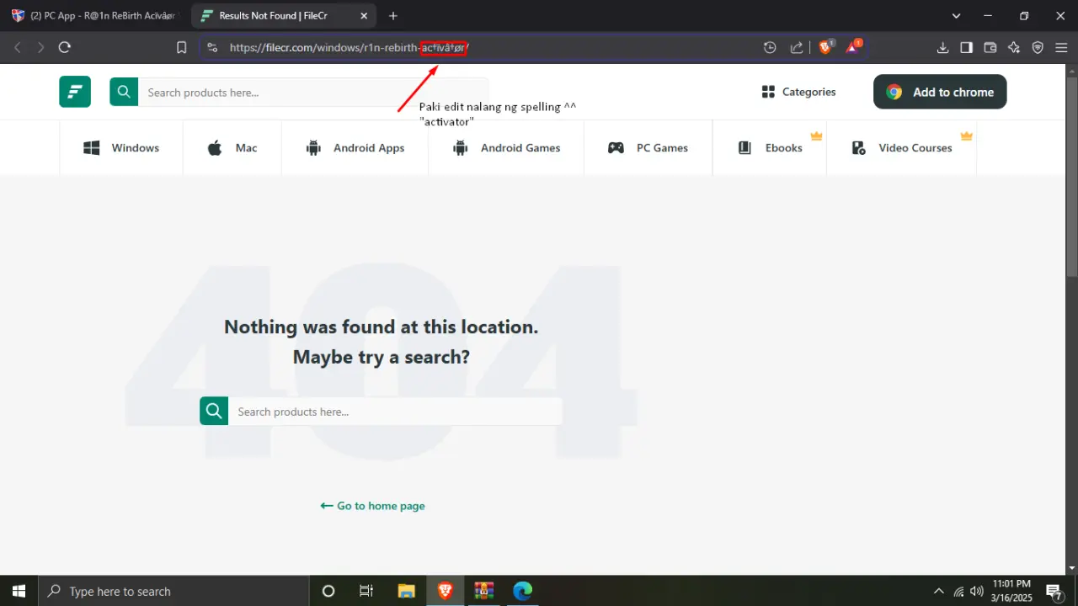Open the Wayback Machine clock icon

click(770, 48)
